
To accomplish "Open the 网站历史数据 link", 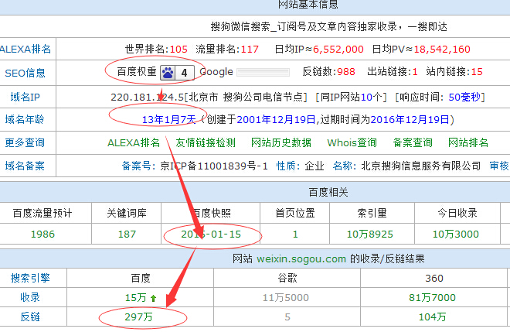I will pyautogui.click(x=281, y=142).
